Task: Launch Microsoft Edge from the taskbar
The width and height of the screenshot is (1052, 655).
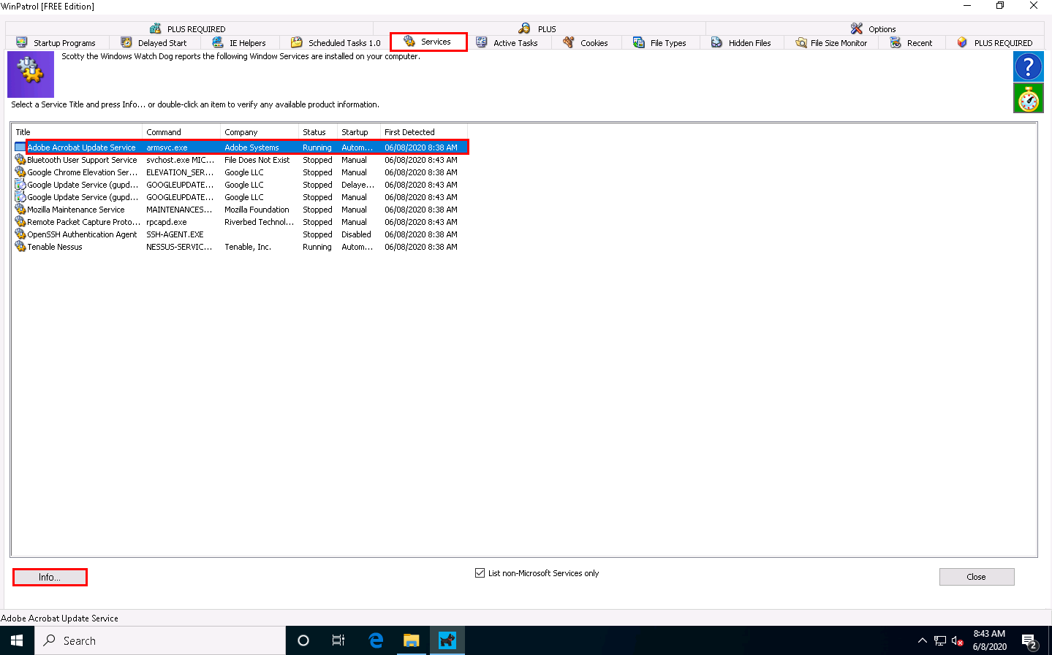Action: click(x=376, y=640)
